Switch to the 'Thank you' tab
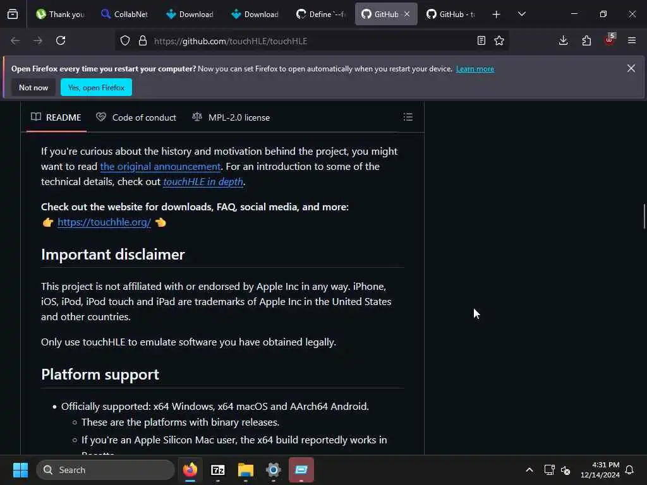This screenshot has height=485, width=647. pyautogui.click(x=61, y=15)
